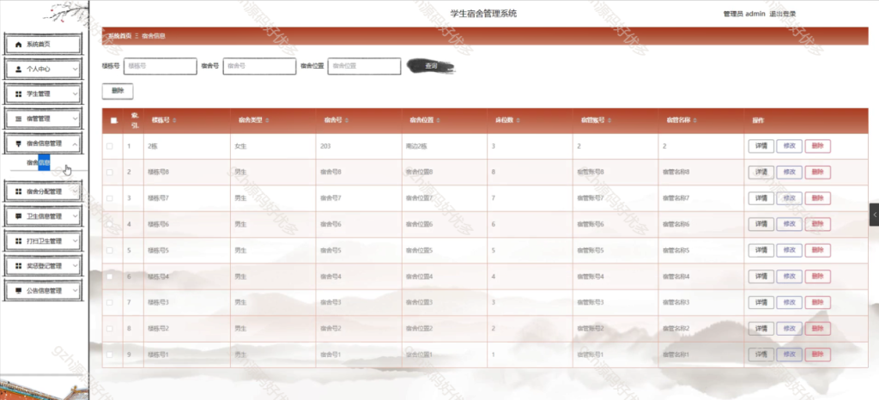
Task: Click the home icon beside 系统首页
Action: coord(19,43)
